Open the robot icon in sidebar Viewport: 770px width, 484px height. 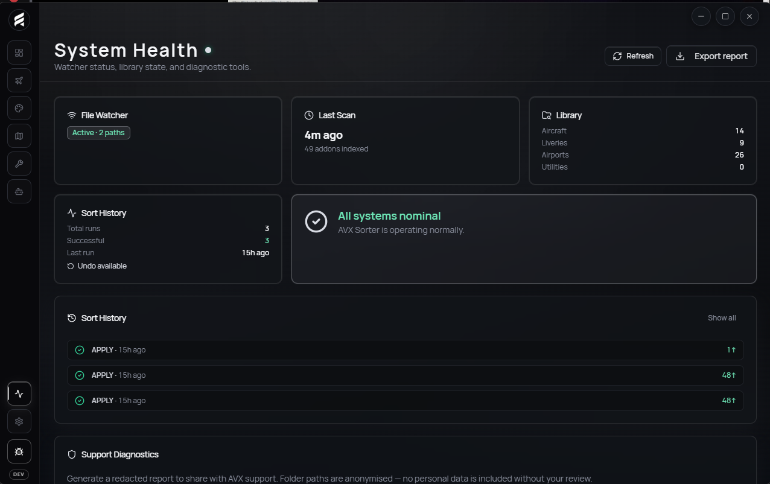(x=19, y=191)
